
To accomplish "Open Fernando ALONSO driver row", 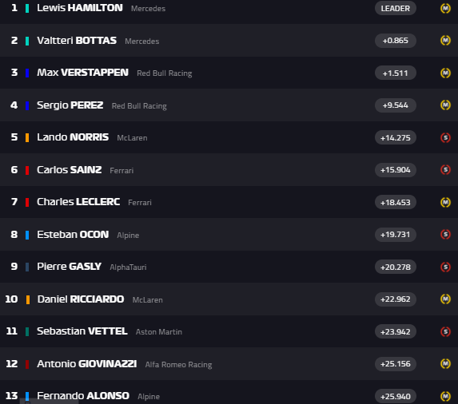I will tap(229, 396).
